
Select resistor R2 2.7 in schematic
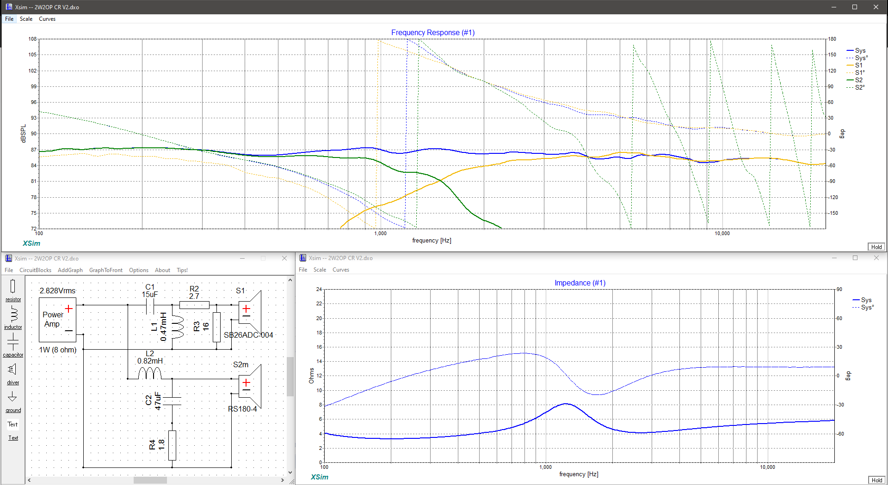click(x=194, y=305)
